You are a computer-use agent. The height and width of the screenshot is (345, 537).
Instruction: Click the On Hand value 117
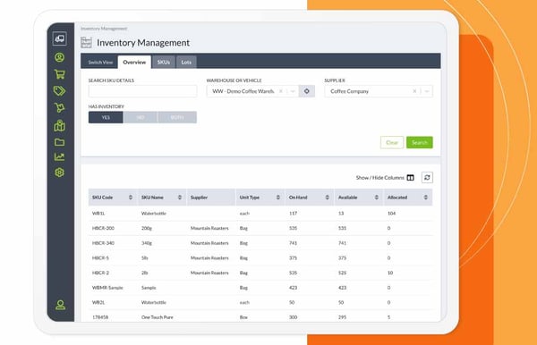click(293, 214)
